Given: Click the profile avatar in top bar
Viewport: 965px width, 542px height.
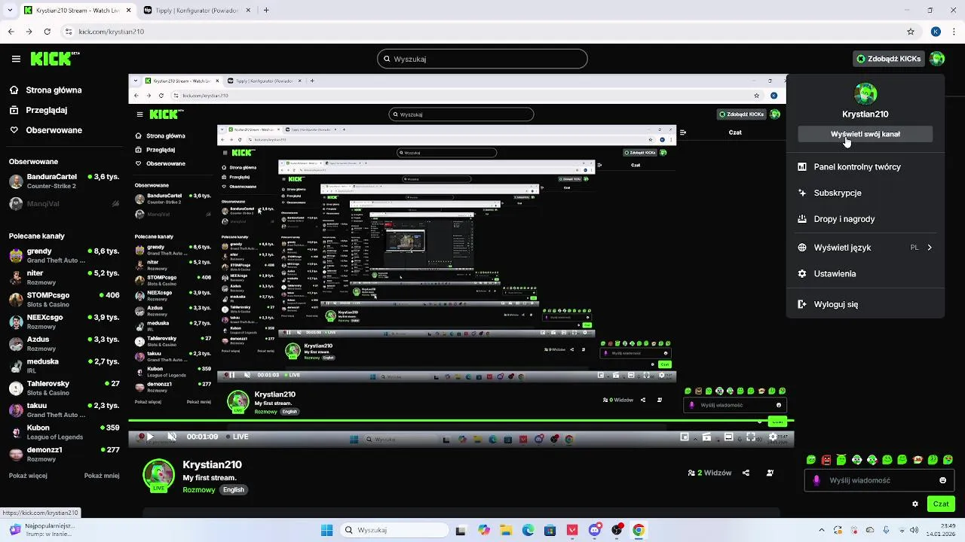Looking at the screenshot, I should pos(937,59).
